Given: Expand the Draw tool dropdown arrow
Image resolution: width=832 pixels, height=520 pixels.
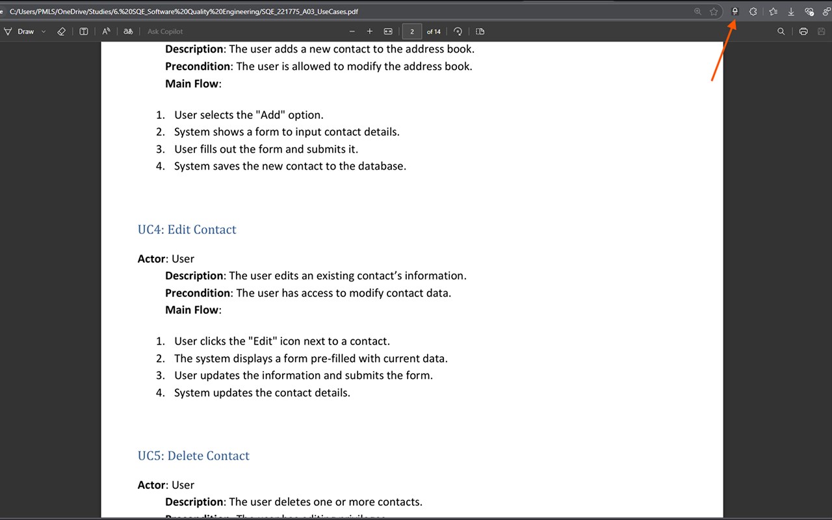Looking at the screenshot, I should (x=44, y=31).
